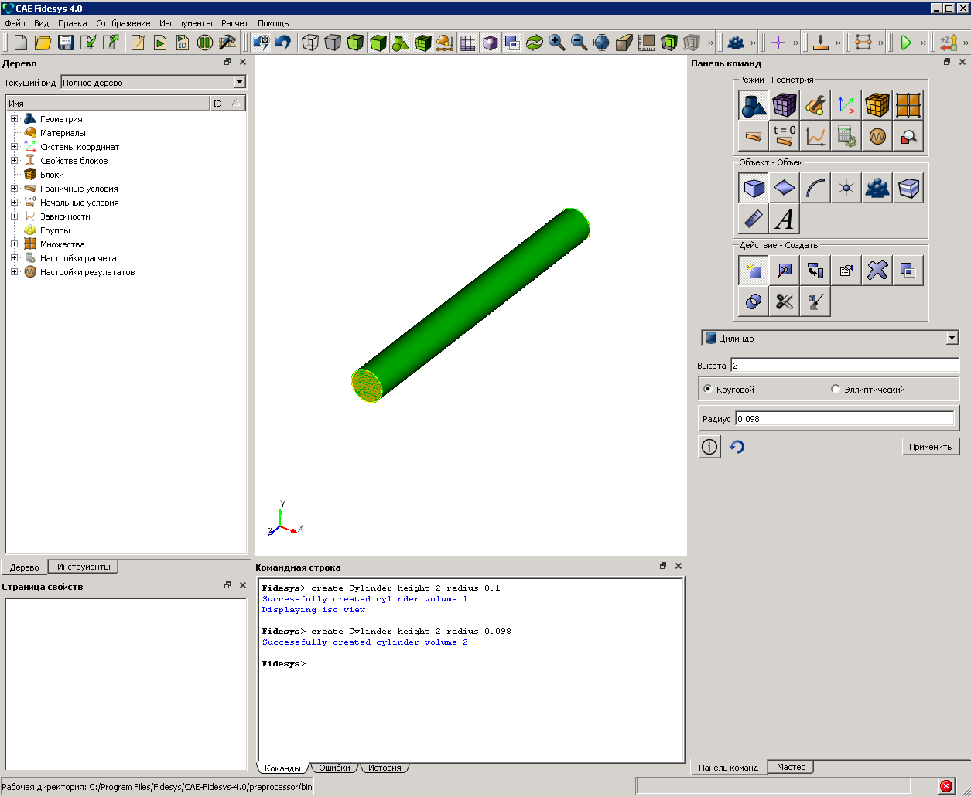Click the info circle button below Радиус

click(x=709, y=447)
